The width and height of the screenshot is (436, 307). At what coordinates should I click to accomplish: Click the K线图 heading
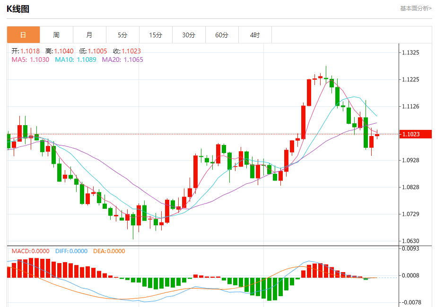pyautogui.click(x=18, y=9)
